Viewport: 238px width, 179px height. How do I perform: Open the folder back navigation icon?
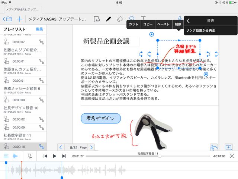[7, 19]
